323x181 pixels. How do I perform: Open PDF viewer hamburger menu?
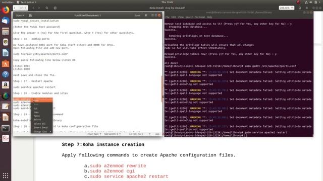coord(307,8)
